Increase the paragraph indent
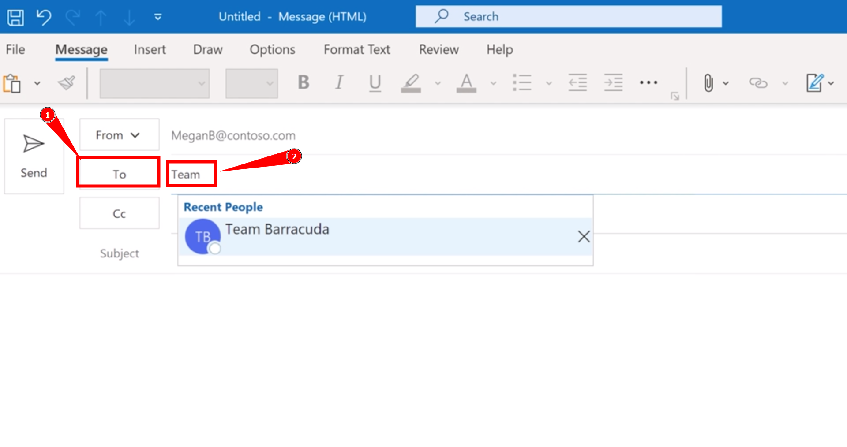The width and height of the screenshot is (847, 447). click(613, 82)
